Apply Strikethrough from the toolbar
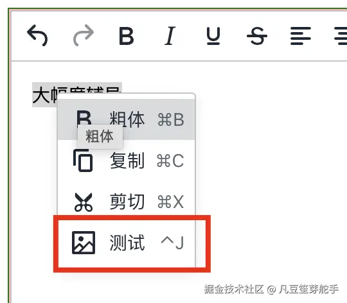 point(257,36)
